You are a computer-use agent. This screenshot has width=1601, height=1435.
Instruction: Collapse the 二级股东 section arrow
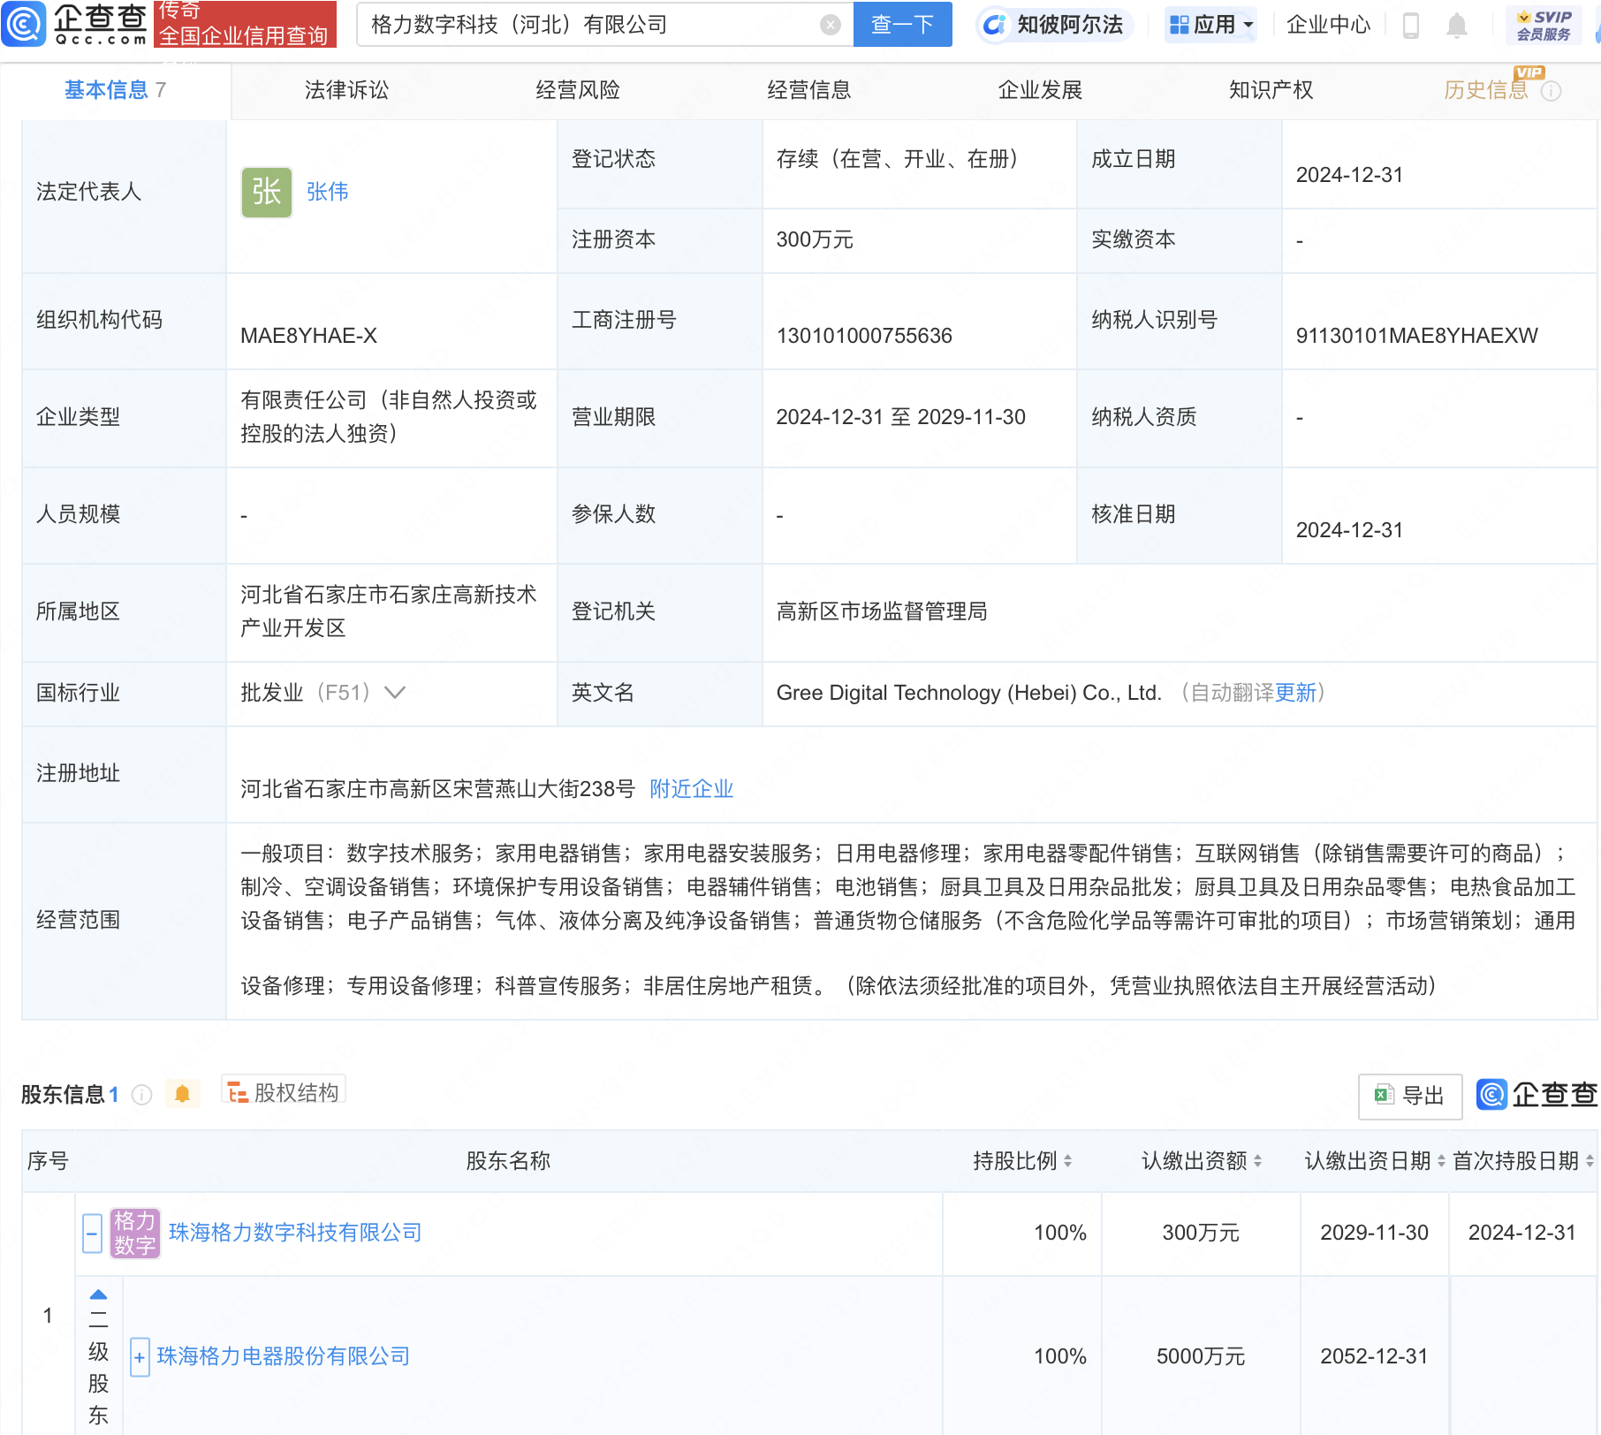tap(98, 1295)
